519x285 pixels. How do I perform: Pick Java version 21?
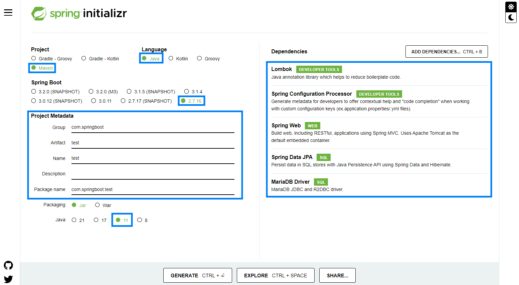(78, 220)
